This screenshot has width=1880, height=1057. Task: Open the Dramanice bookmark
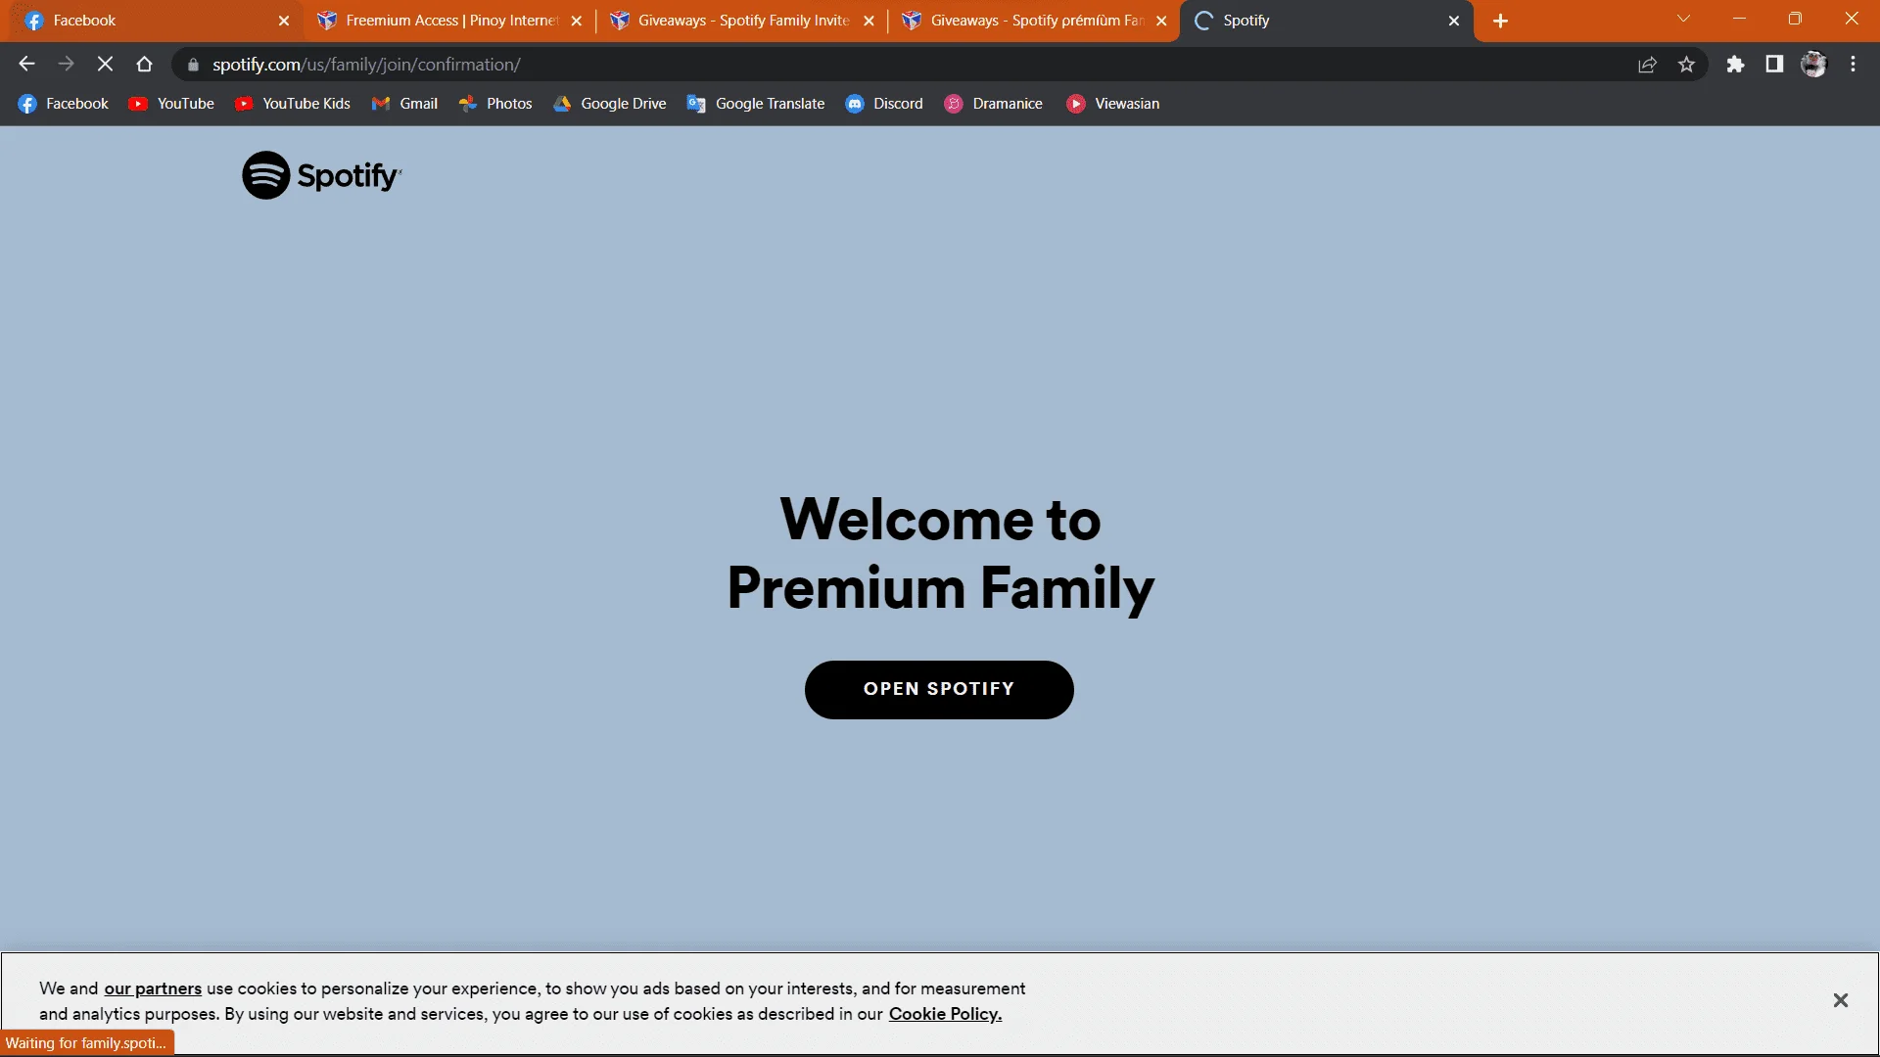tap(993, 104)
